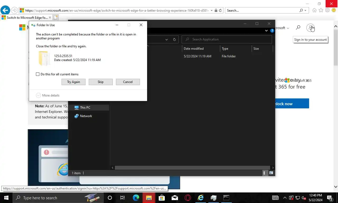Switch Explorer to large icons view

[x=271, y=173]
